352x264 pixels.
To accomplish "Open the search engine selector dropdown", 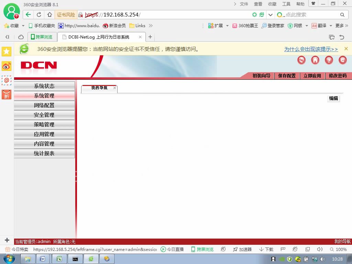I will (280, 15).
